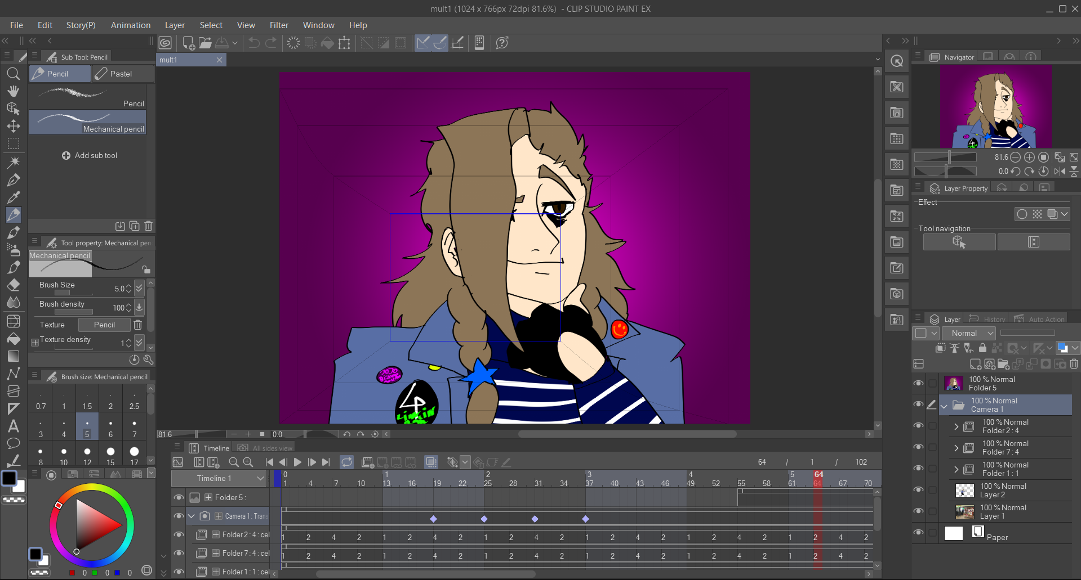1081x580 pixels.
Task: Expand the Folder 2 : 4 layer folder
Action: tap(956, 426)
